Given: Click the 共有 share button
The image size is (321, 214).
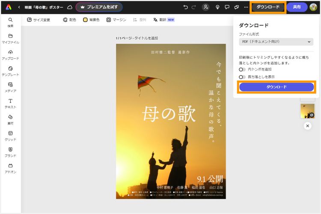Looking at the screenshot, I should (x=297, y=7).
